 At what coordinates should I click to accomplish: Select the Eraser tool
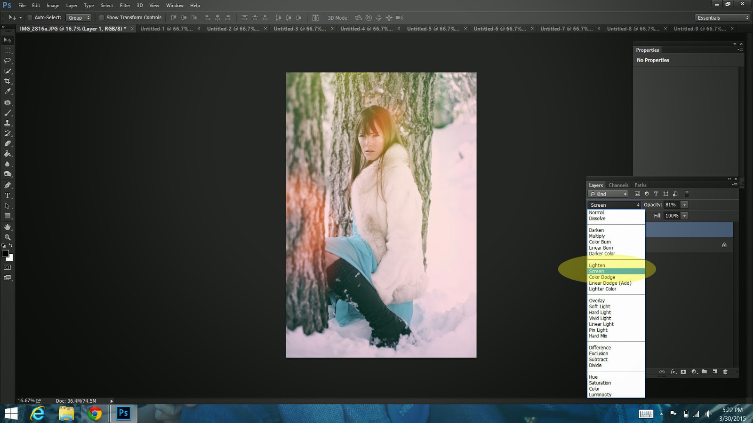8,143
